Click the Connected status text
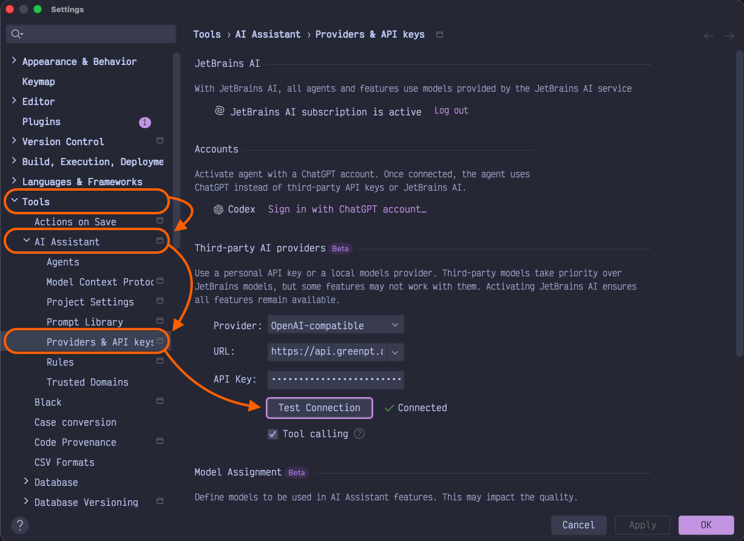Viewport: 744px width, 541px height. pyautogui.click(x=422, y=408)
